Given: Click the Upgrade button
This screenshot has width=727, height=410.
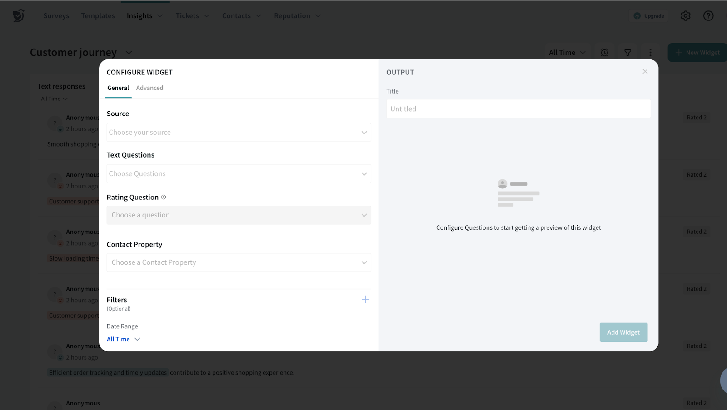Looking at the screenshot, I should point(649,16).
